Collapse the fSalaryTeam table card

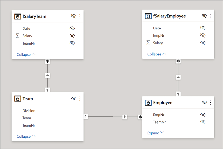click(26, 55)
